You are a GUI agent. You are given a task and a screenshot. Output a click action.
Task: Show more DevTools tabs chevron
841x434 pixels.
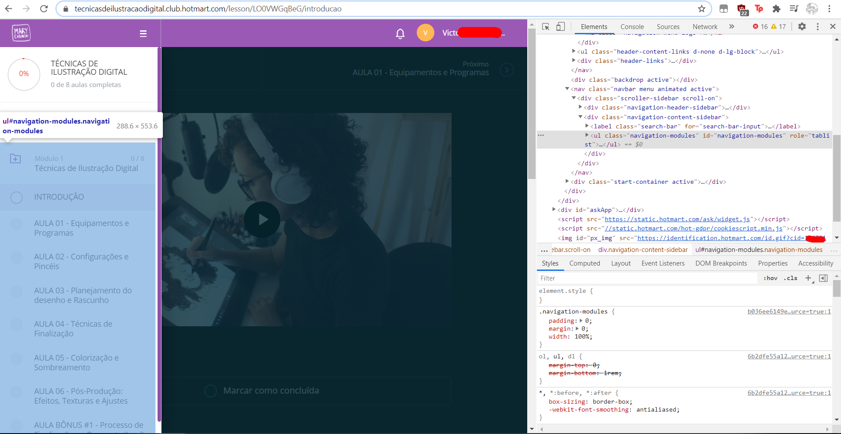point(731,26)
